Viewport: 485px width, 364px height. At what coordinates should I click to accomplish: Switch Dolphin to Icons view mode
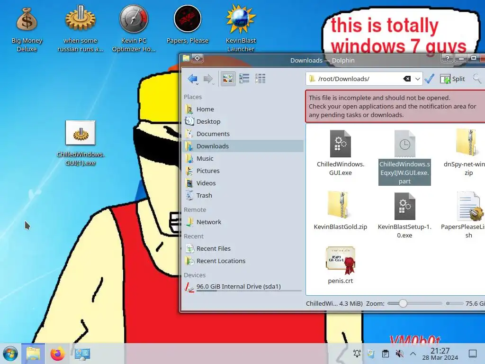click(x=228, y=79)
